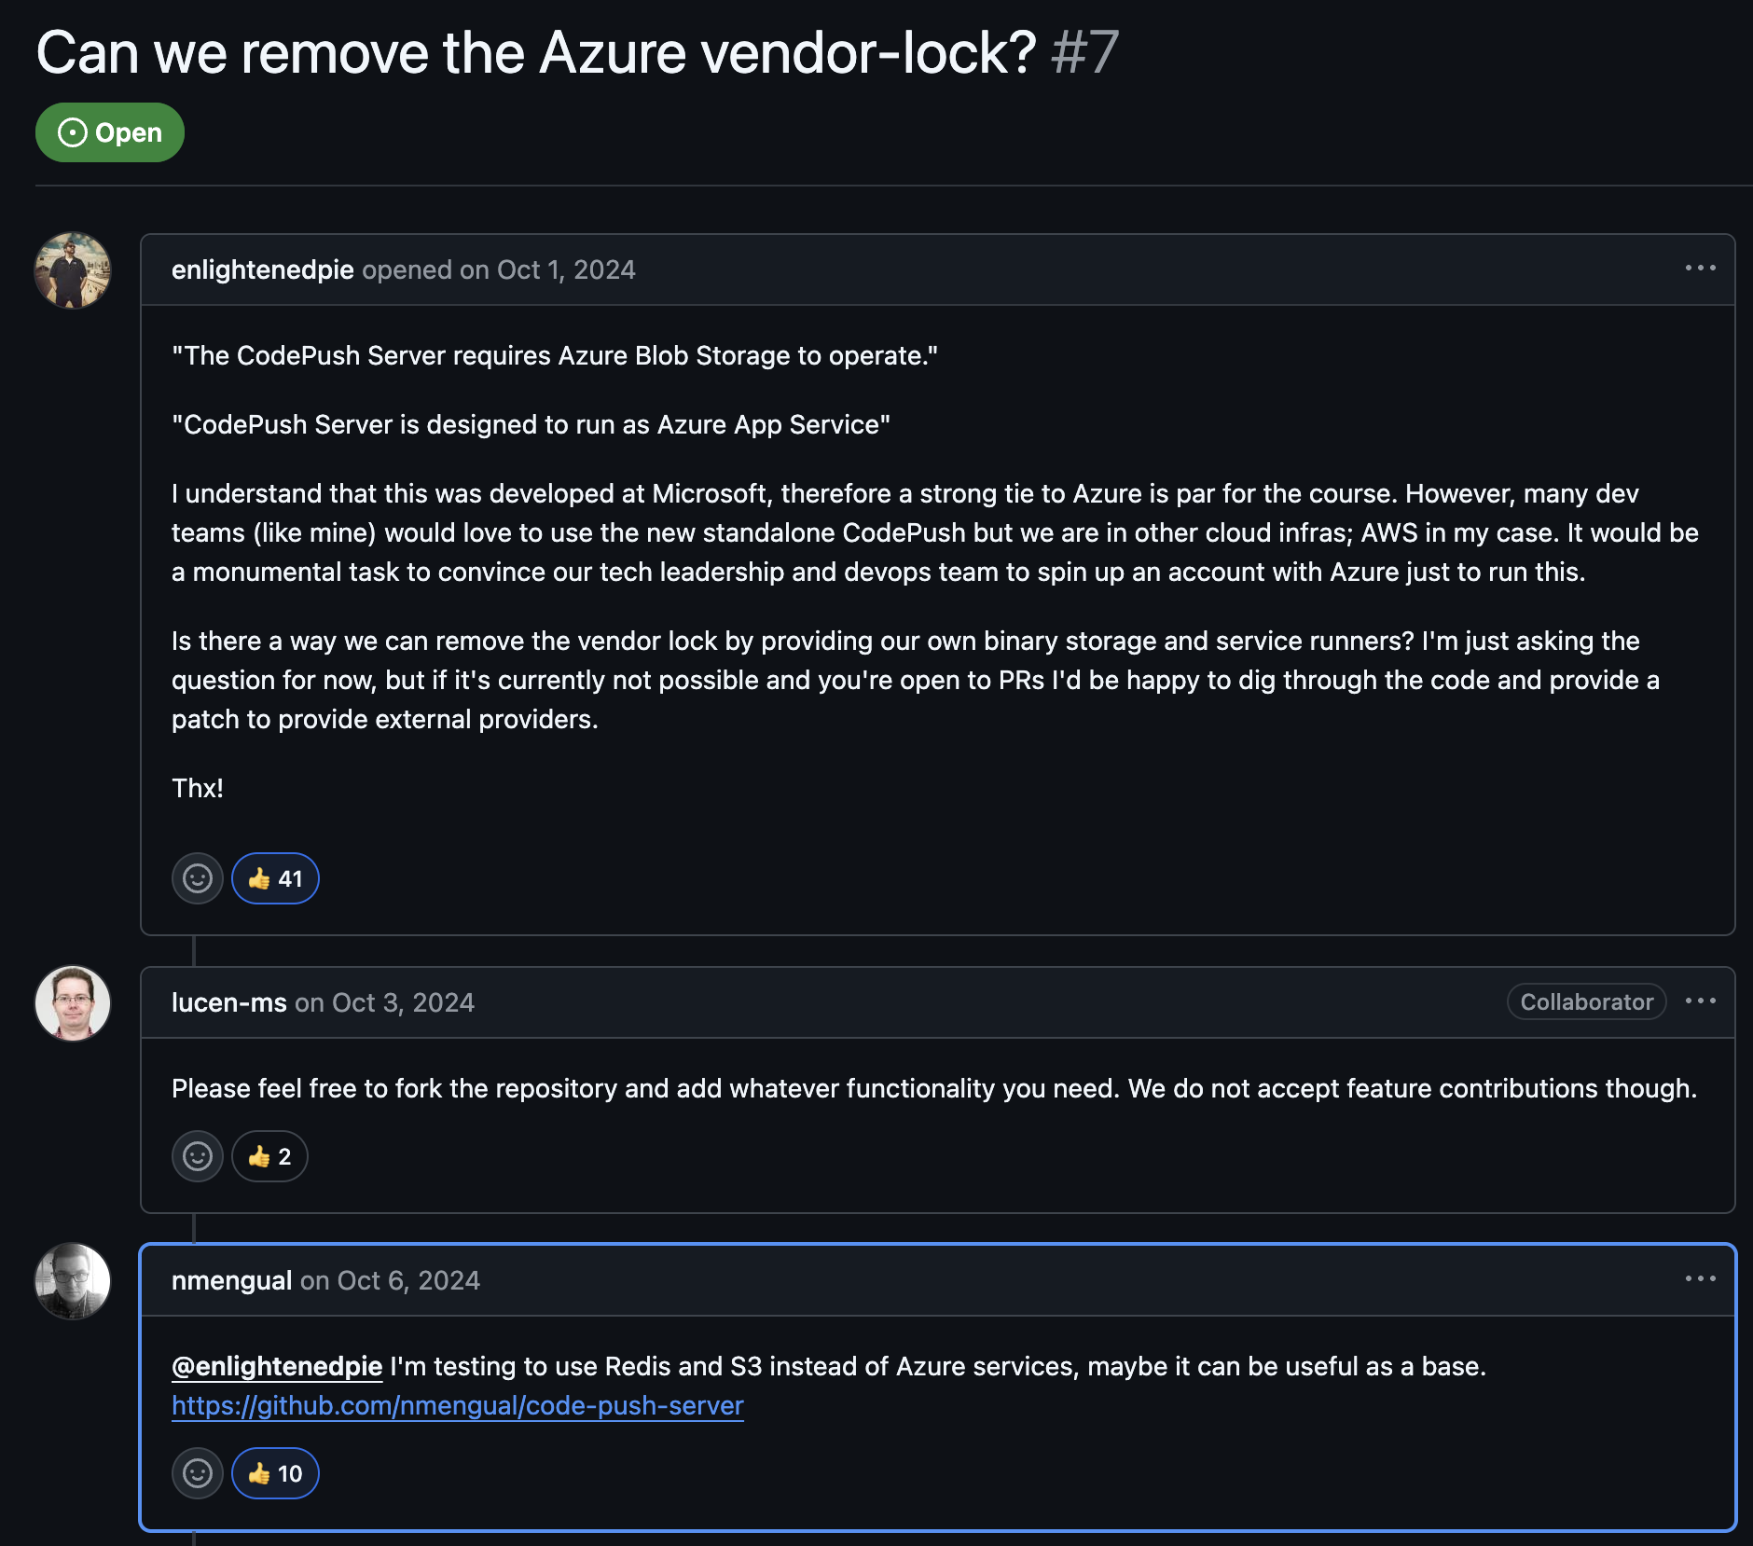Open nmengual's avatar profile picture
1753x1546 pixels.
point(73,1281)
